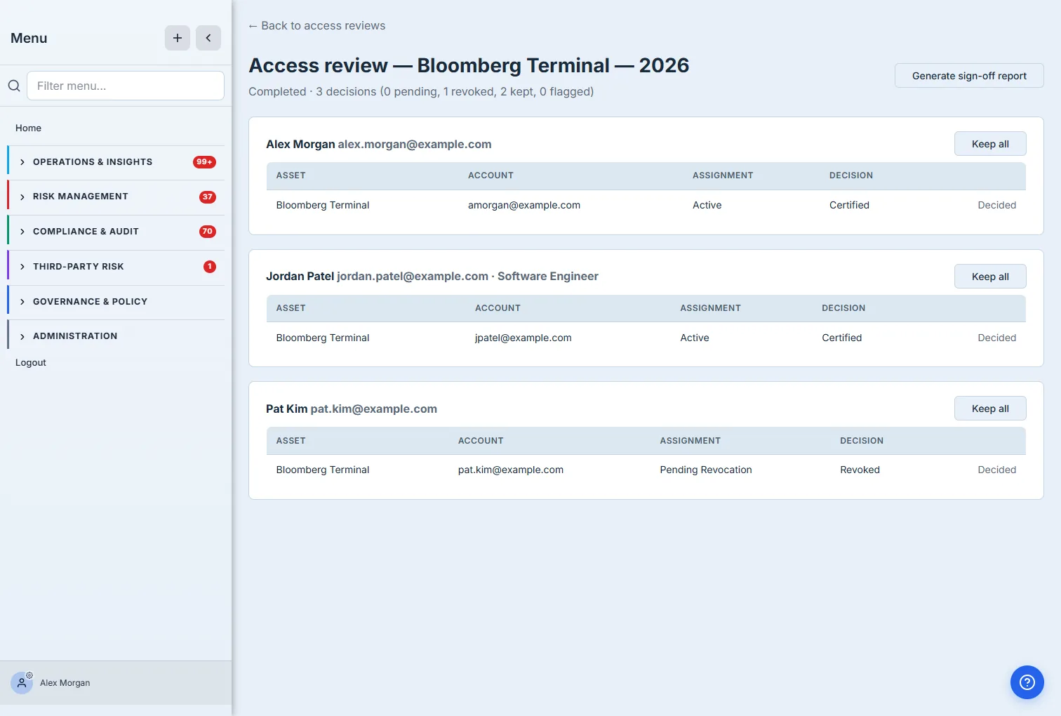
Task: Click the plus icon beside Menu
Action: click(x=178, y=38)
